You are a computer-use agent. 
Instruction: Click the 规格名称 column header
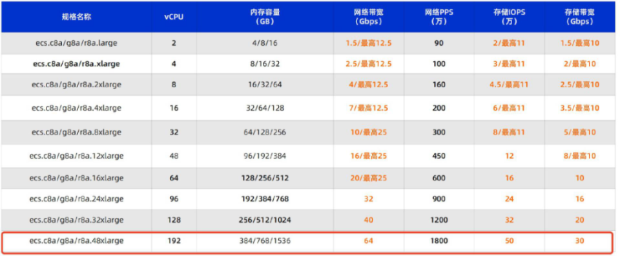(x=76, y=17)
